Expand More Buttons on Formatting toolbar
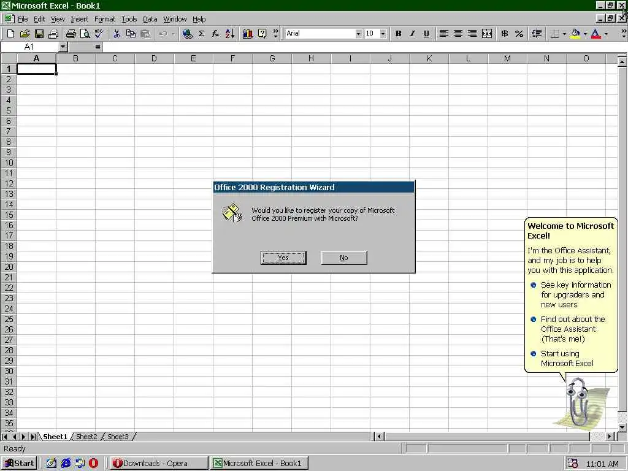This screenshot has height=471, width=628. 624,34
